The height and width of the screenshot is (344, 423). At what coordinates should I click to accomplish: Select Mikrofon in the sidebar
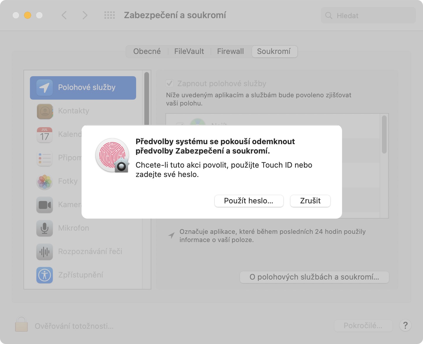(x=83, y=228)
